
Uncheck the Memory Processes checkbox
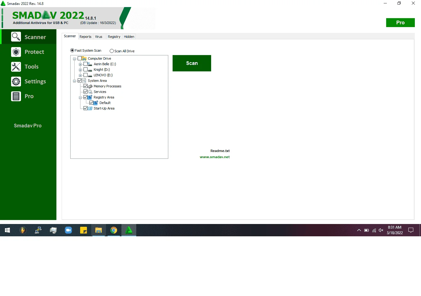[x=85, y=86]
